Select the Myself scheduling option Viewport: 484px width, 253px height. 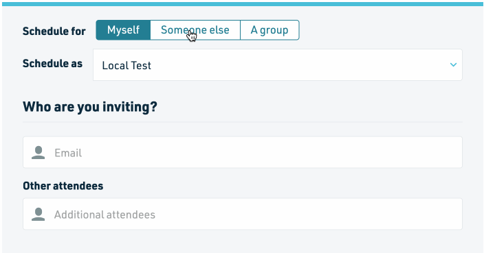[123, 30]
